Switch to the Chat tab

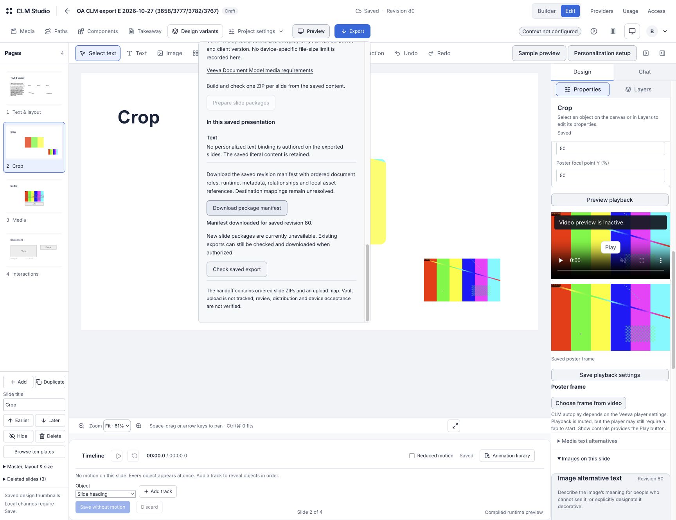645,72
